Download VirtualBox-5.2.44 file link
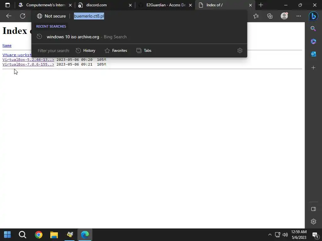The width and height of the screenshot is (322, 241). click(x=28, y=60)
